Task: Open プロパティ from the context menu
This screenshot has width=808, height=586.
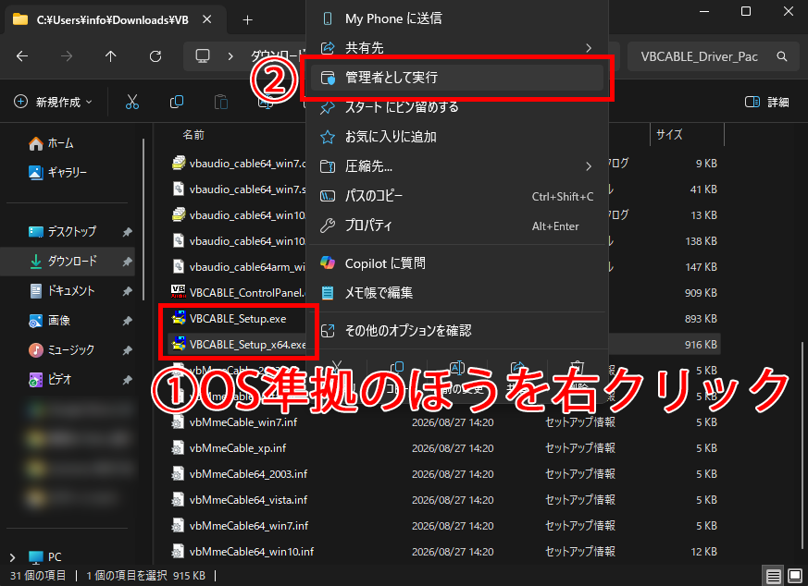Action: click(456, 226)
